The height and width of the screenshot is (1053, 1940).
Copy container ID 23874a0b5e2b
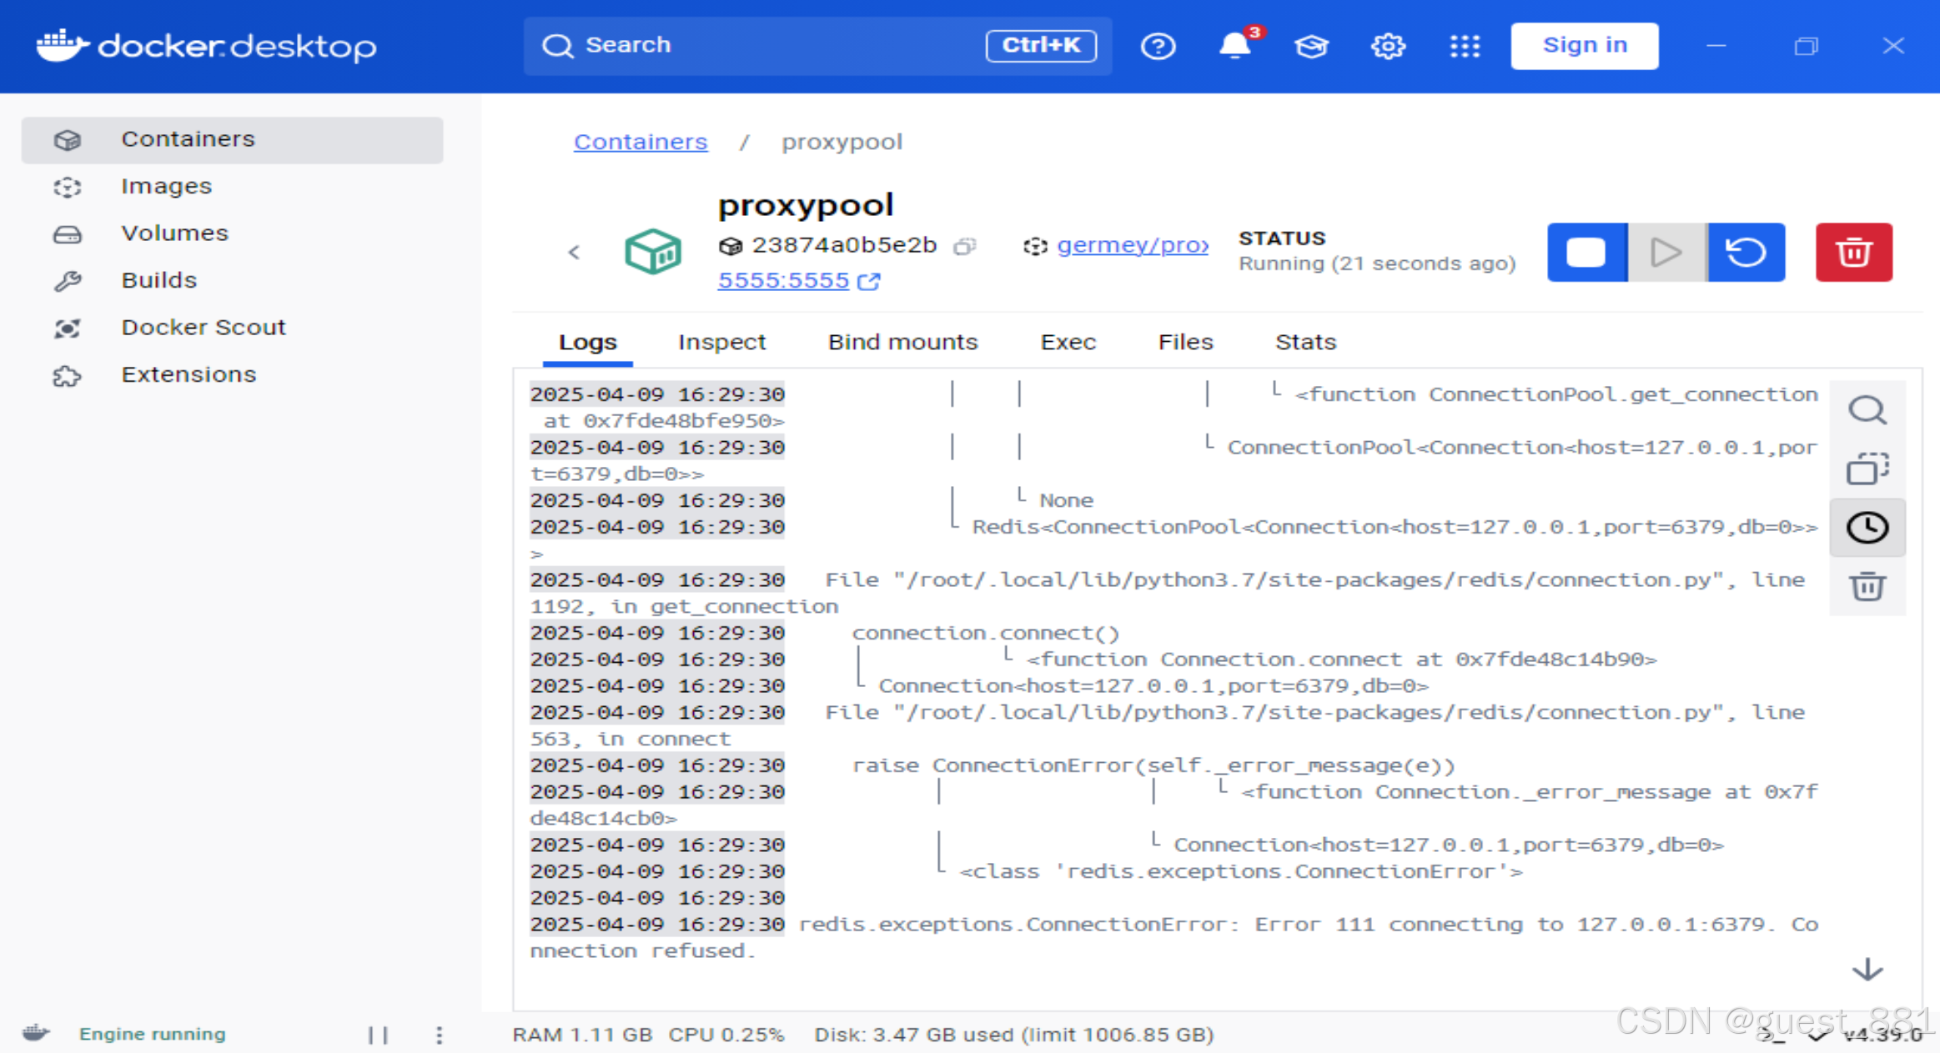[x=965, y=246]
